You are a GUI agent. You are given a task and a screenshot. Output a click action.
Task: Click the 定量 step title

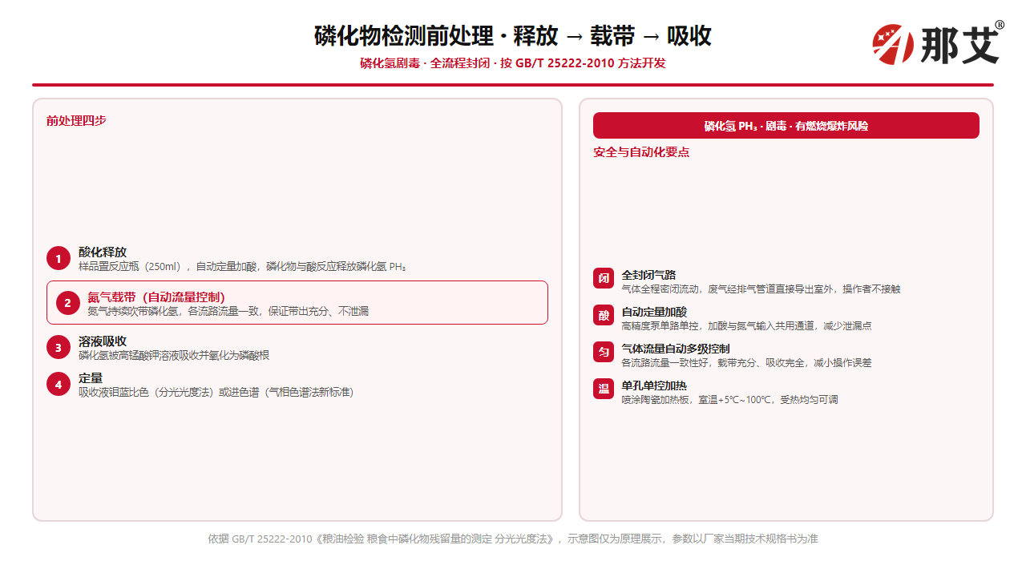pos(91,378)
